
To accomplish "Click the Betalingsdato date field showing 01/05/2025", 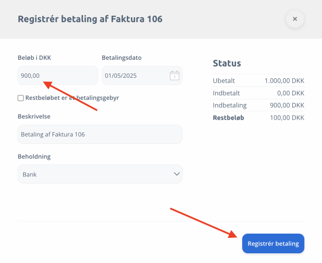I will (x=142, y=76).
